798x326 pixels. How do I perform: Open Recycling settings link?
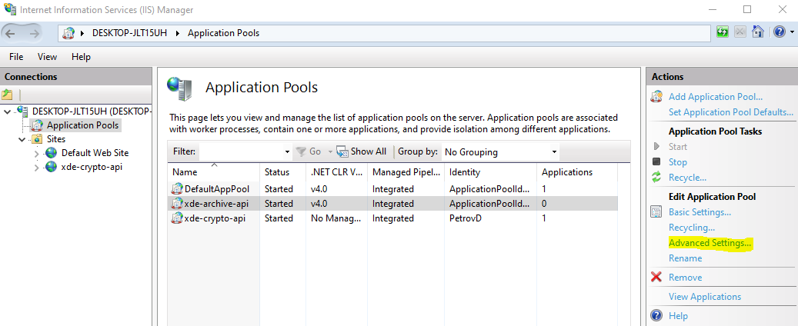pyautogui.click(x=692, y=228)
